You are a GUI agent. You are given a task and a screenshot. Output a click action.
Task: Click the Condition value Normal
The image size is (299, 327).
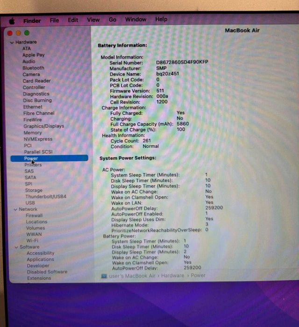(x=150, y=146)
